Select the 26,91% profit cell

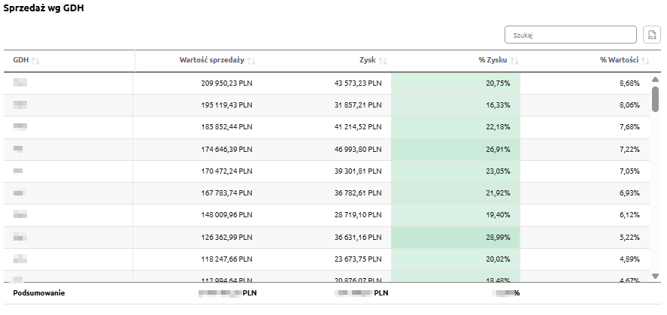point(499,150)
